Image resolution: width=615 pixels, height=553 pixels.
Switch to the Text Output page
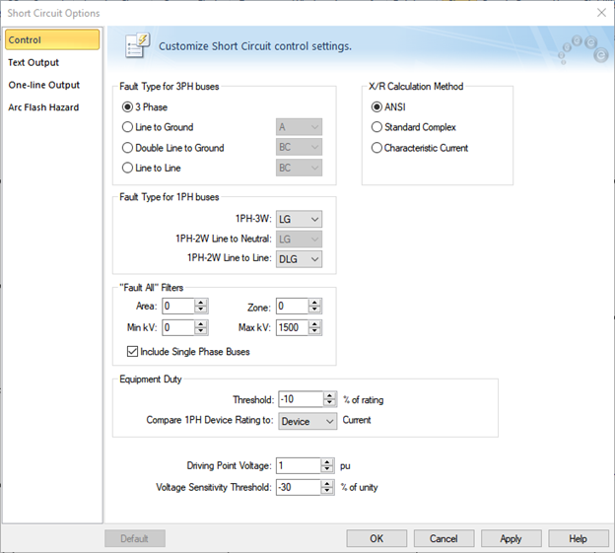(34, 62)
